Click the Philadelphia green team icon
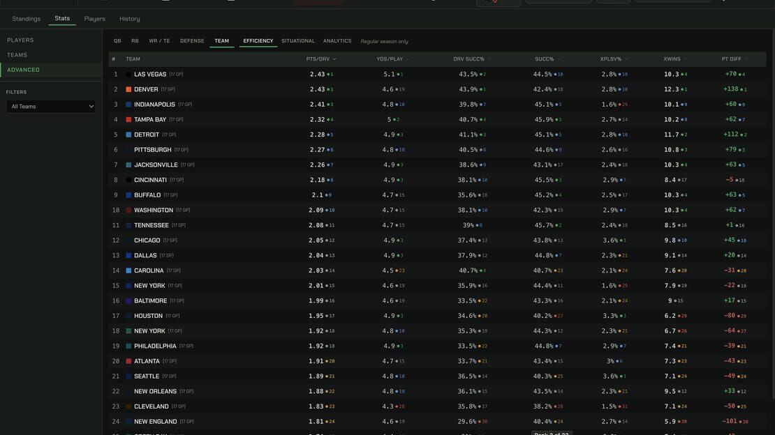Image resolution: width=775 pixels, height=435 pixels. tap(128, 346)
